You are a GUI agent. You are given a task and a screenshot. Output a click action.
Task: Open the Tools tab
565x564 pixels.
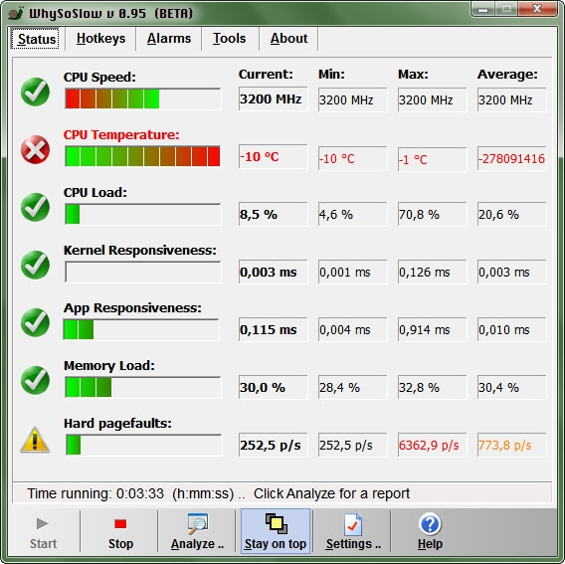(x=229, y=38)
